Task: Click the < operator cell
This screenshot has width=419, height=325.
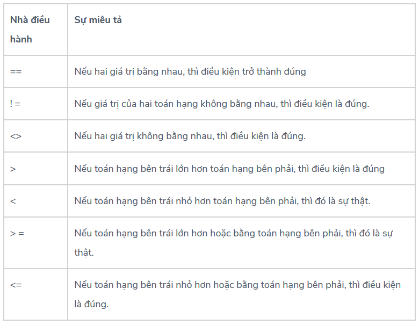Action: (13, 201)
